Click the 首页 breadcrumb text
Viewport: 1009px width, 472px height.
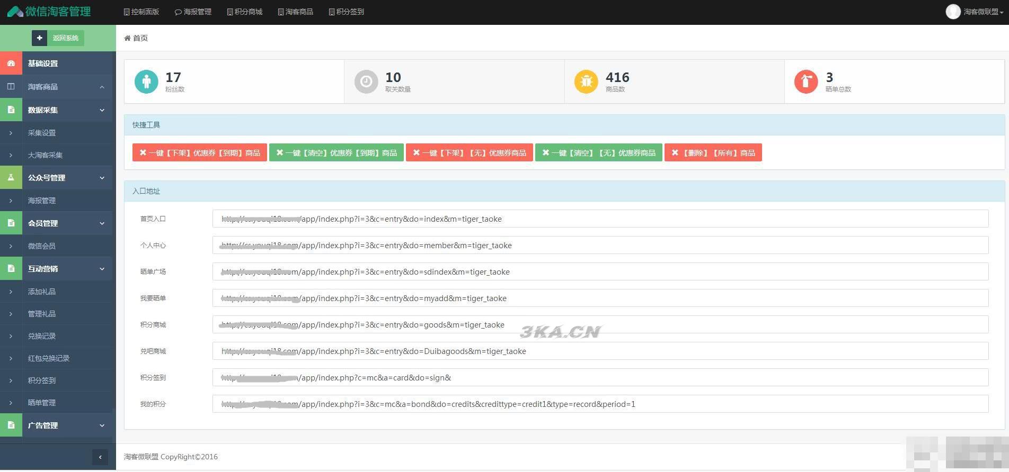click(x=140, y=38)
